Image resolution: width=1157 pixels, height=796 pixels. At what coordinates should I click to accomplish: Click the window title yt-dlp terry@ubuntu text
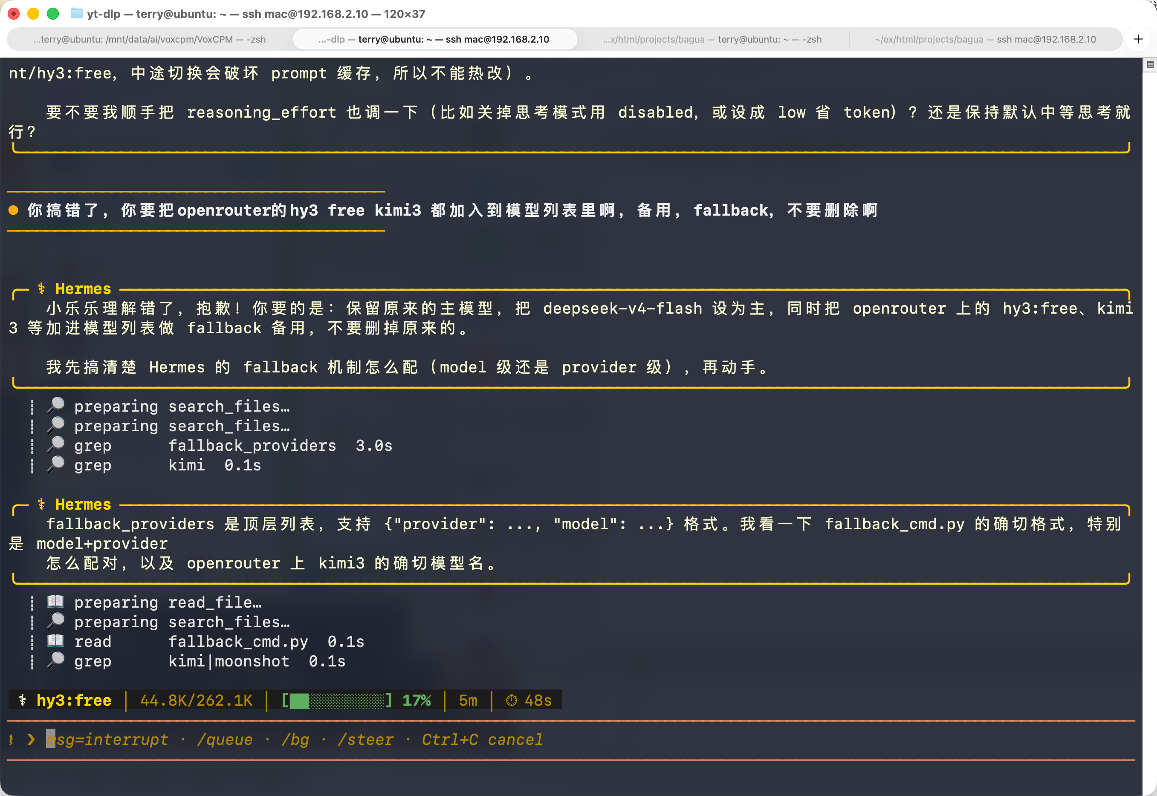tap(256, 14)
